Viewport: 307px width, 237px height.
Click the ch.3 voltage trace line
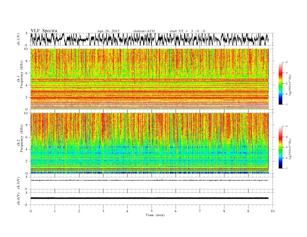pyautogui.click(x=149, y=180)
